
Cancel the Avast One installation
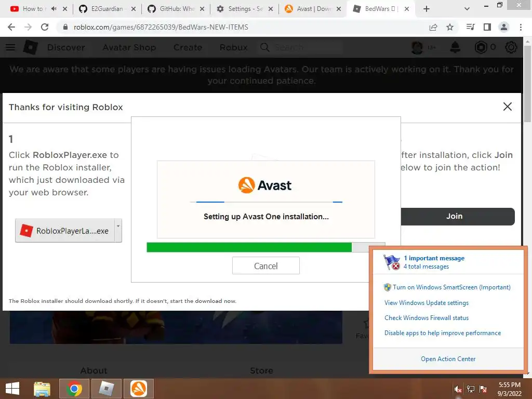click(x=265, y=265)
